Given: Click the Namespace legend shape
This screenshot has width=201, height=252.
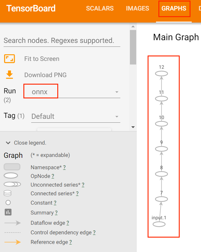Looking at the screenshot, I should [12, 167].
